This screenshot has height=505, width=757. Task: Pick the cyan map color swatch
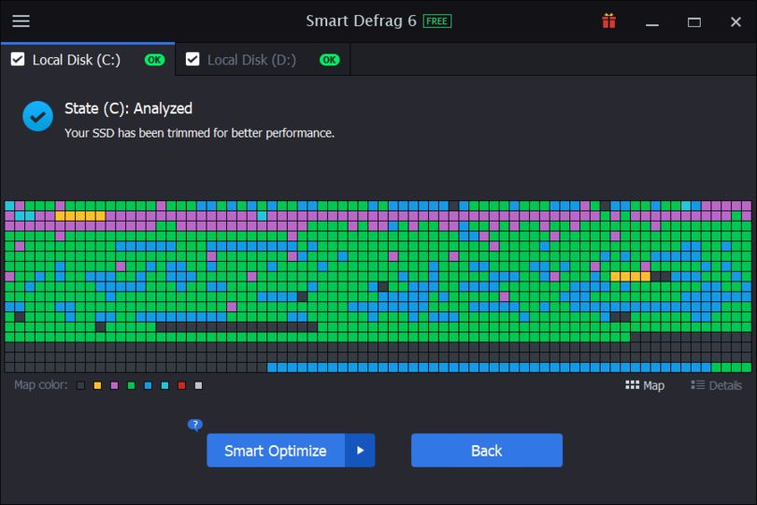pyautogui.click(x=165, y=385)
